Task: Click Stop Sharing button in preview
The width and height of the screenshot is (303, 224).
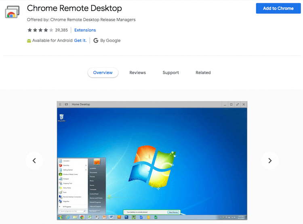Action: pos(173,212)
